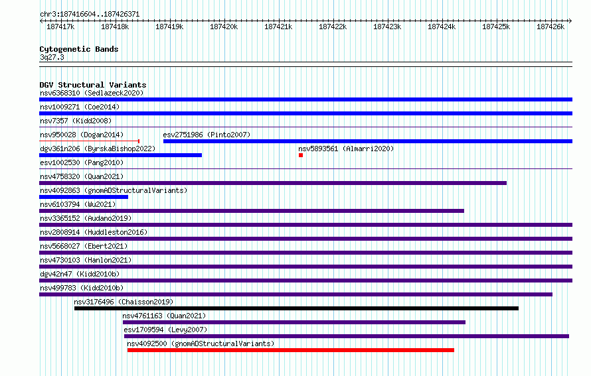Click the 187417k ruler tick label
The height and width of the screenshot is (376, 591).
point(60,27)
